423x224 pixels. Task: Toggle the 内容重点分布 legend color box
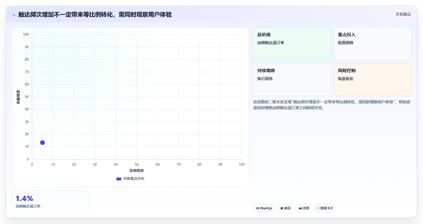click(119, 179)
